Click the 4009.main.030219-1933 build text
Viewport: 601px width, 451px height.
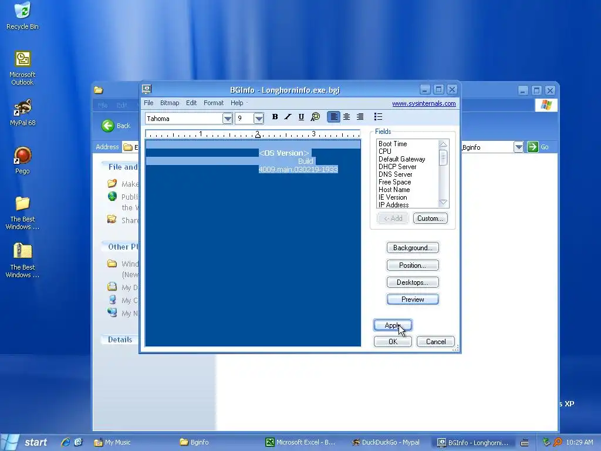point(298,170)
